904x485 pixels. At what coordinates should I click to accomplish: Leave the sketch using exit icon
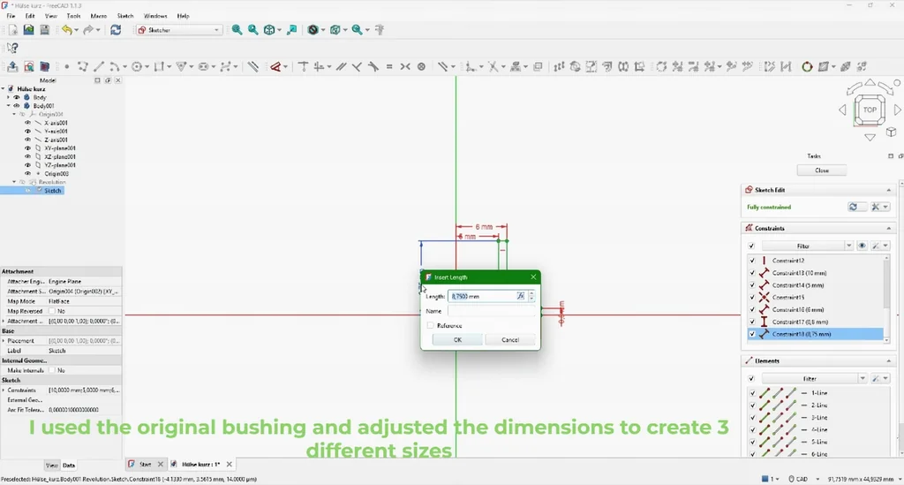(12, 67)
